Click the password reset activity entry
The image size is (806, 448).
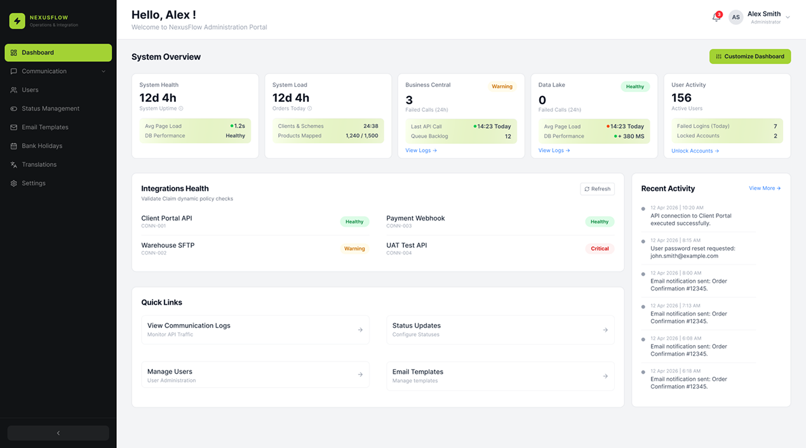[699, 248]
